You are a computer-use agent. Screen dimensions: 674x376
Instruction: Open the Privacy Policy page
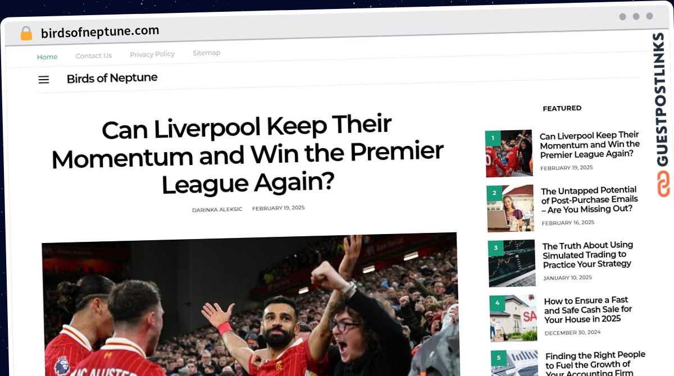[x=152, y=54]
